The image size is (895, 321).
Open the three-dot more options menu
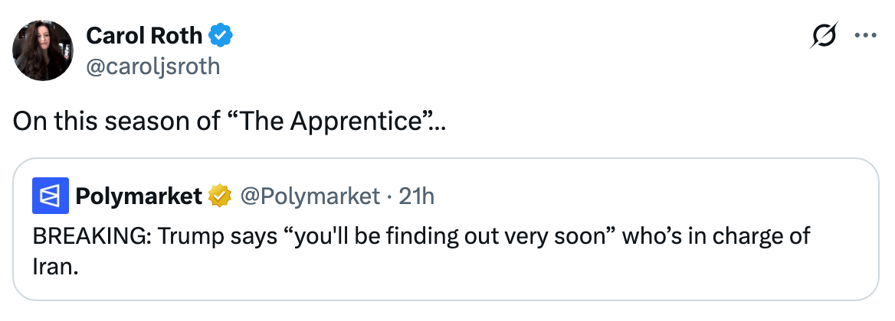point(865,36)
